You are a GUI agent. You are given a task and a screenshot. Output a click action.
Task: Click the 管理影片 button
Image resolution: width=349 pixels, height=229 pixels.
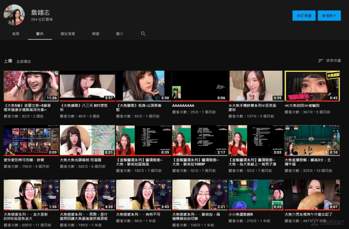(329, 16)
